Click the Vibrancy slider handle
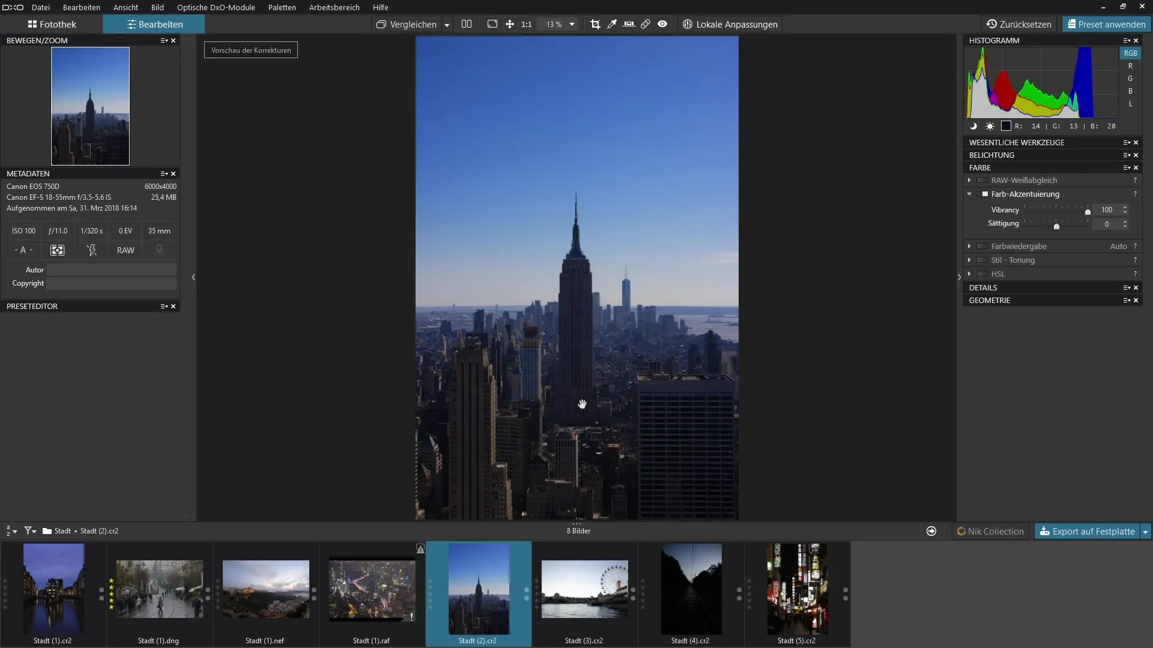 pos(1088,212)
